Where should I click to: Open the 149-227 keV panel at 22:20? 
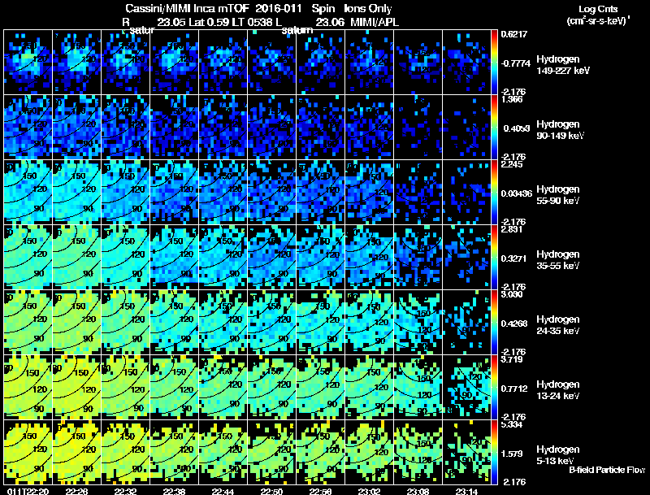(x=28, y=62)
